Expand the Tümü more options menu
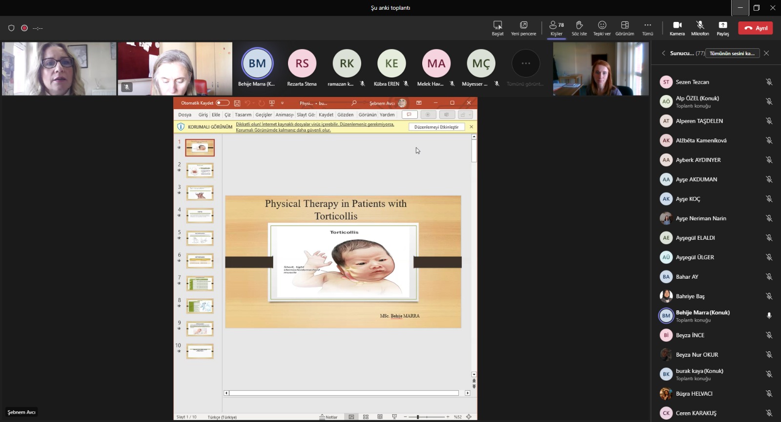Viewport: 781px width, 422px height. pyautogui.click(x=647, y=28)
